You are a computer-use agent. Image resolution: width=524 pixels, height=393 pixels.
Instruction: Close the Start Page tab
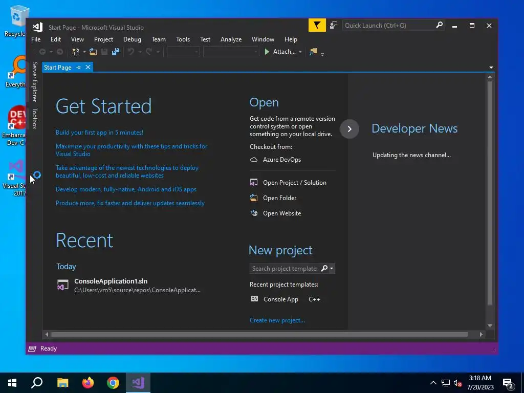point(88,67)
